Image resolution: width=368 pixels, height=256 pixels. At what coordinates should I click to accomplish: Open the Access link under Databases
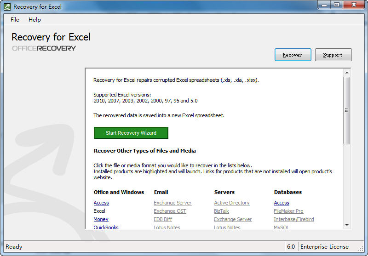pos(282,203)
